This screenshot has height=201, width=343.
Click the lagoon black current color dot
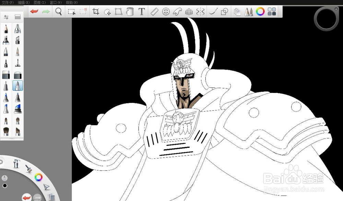(x=4, y=186)
